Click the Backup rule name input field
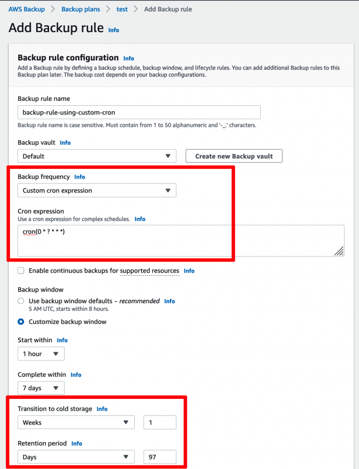 point(139,112)
